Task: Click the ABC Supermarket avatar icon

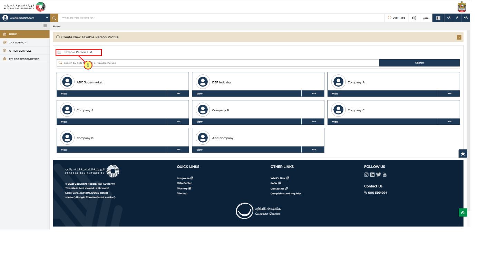Action: pos(67,82)
